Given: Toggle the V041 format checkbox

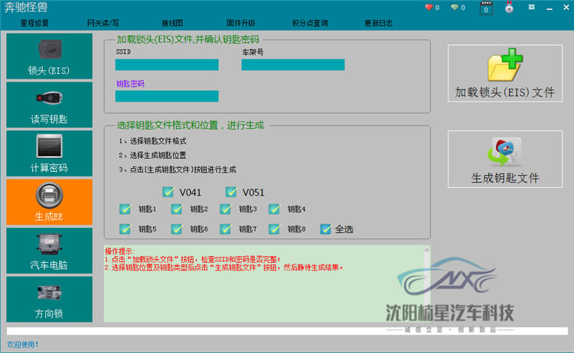Looking at the screenshot, I should pos(168,192).
